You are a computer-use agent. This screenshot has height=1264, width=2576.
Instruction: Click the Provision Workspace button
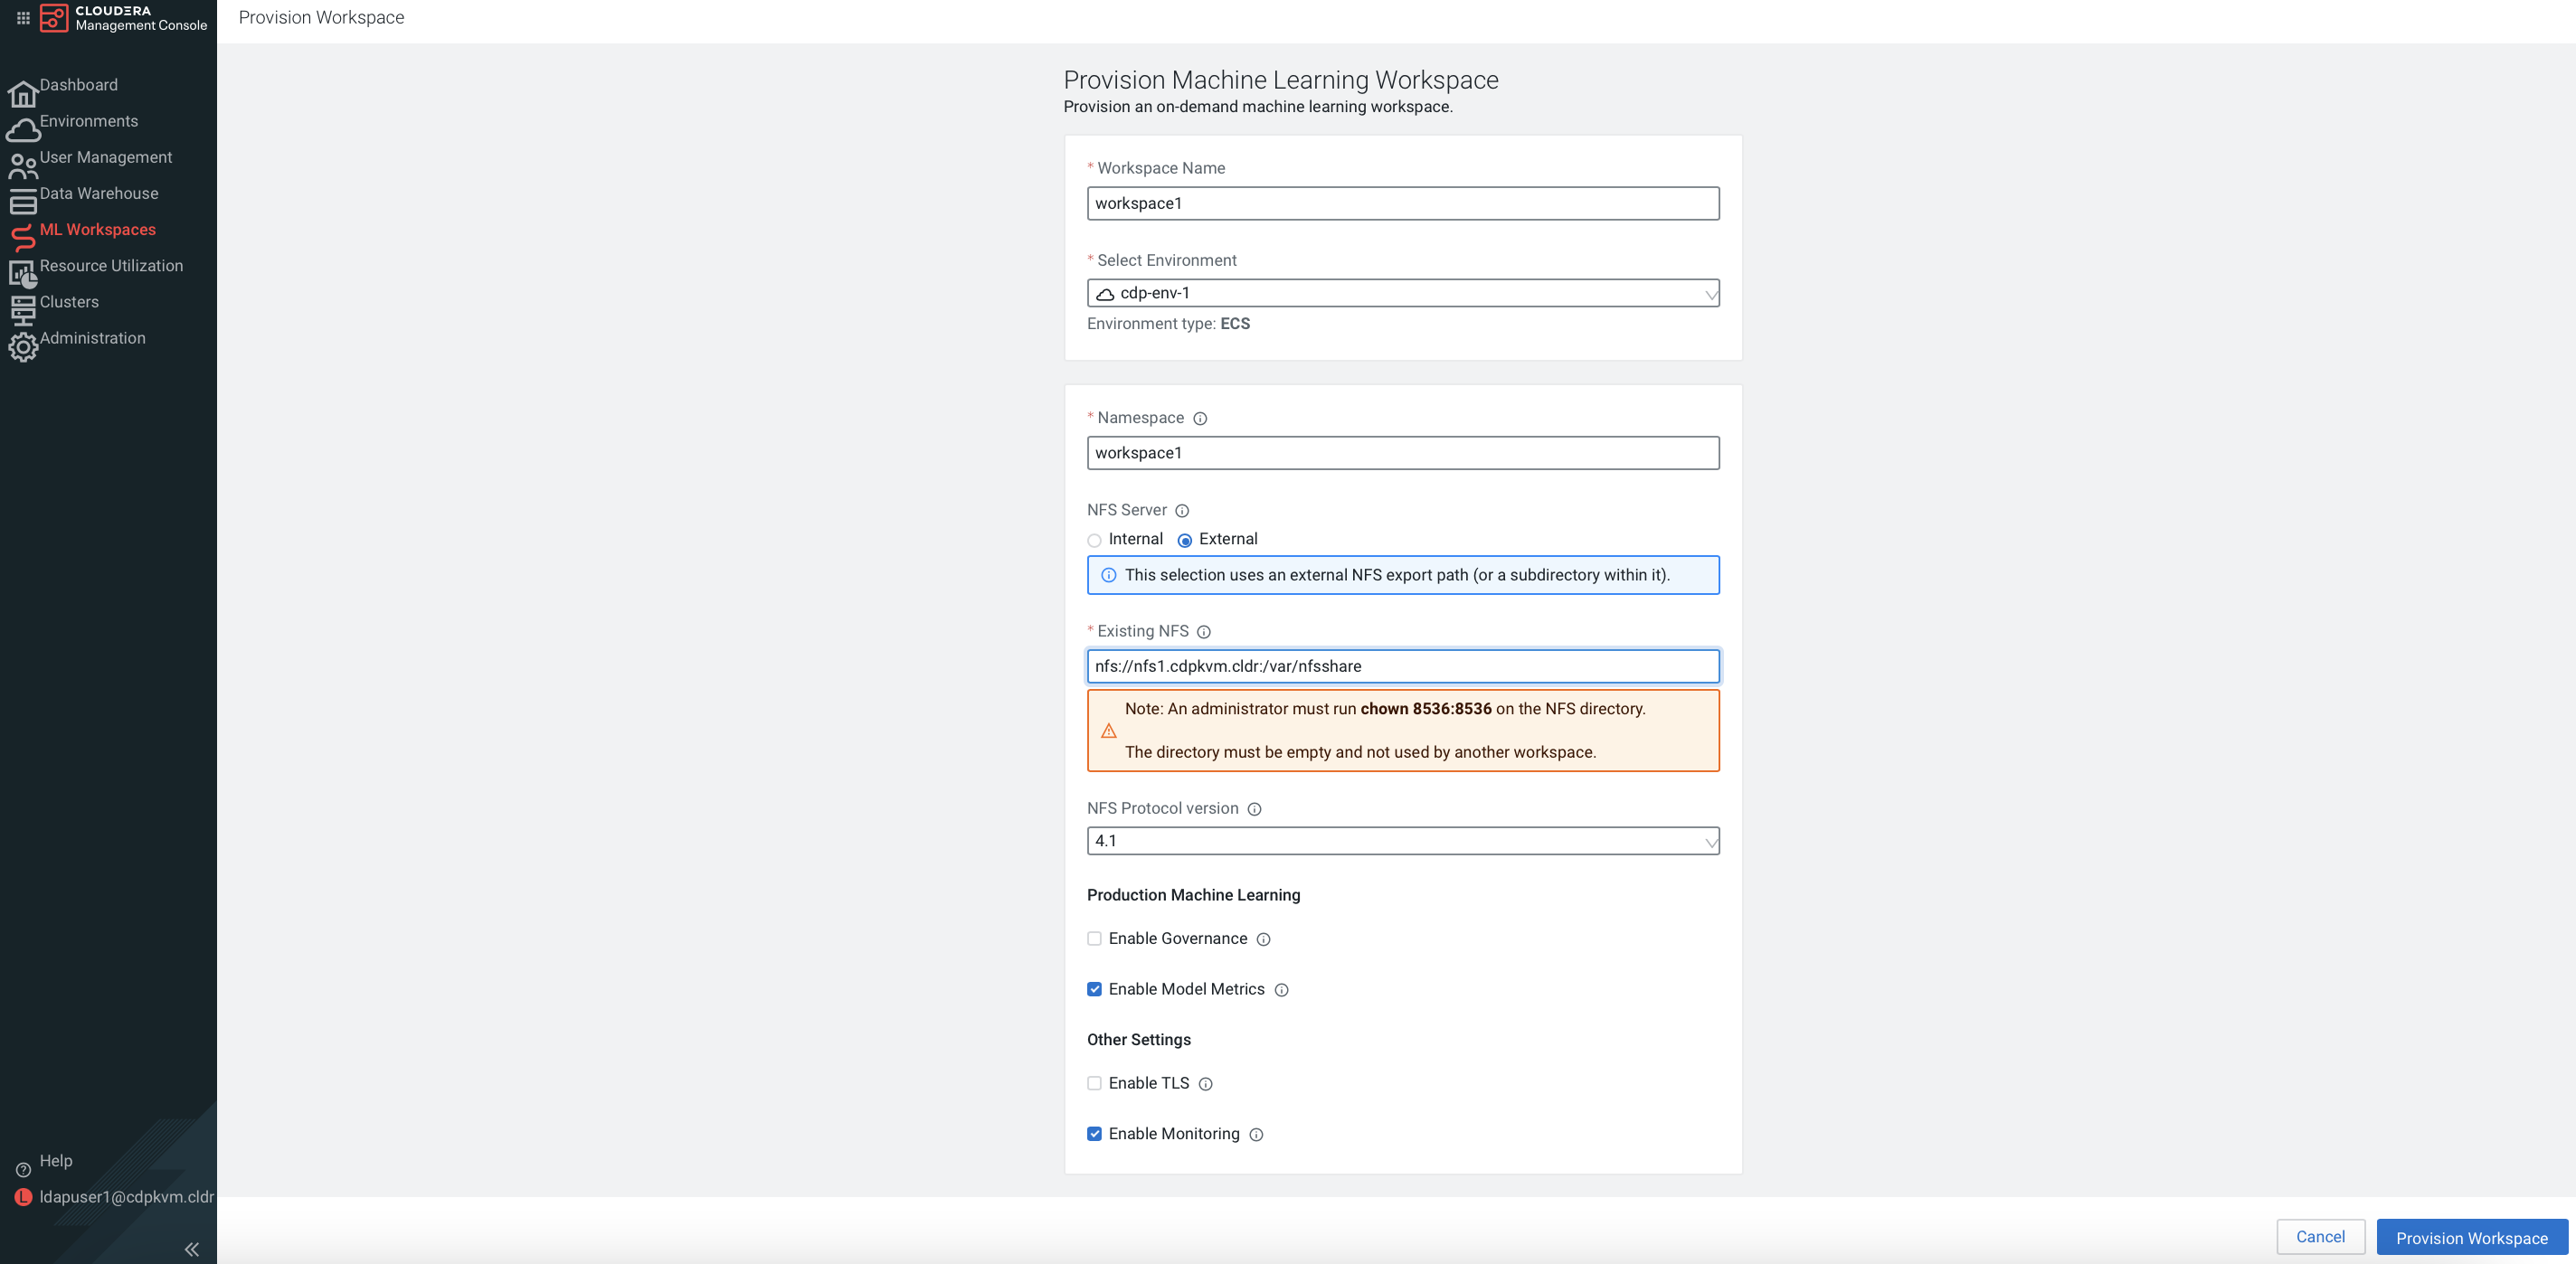click(x=2471, y=1237)
